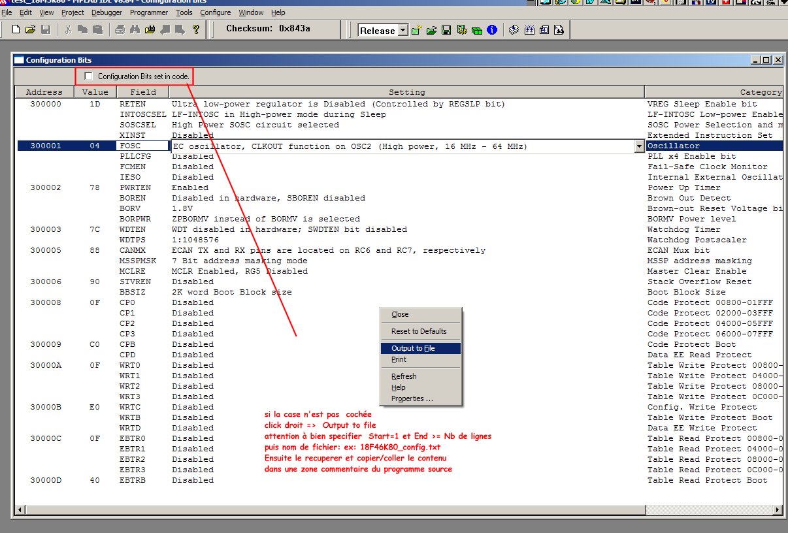Select the BBSIZ 2K word Boot Block row

(399, 292)
